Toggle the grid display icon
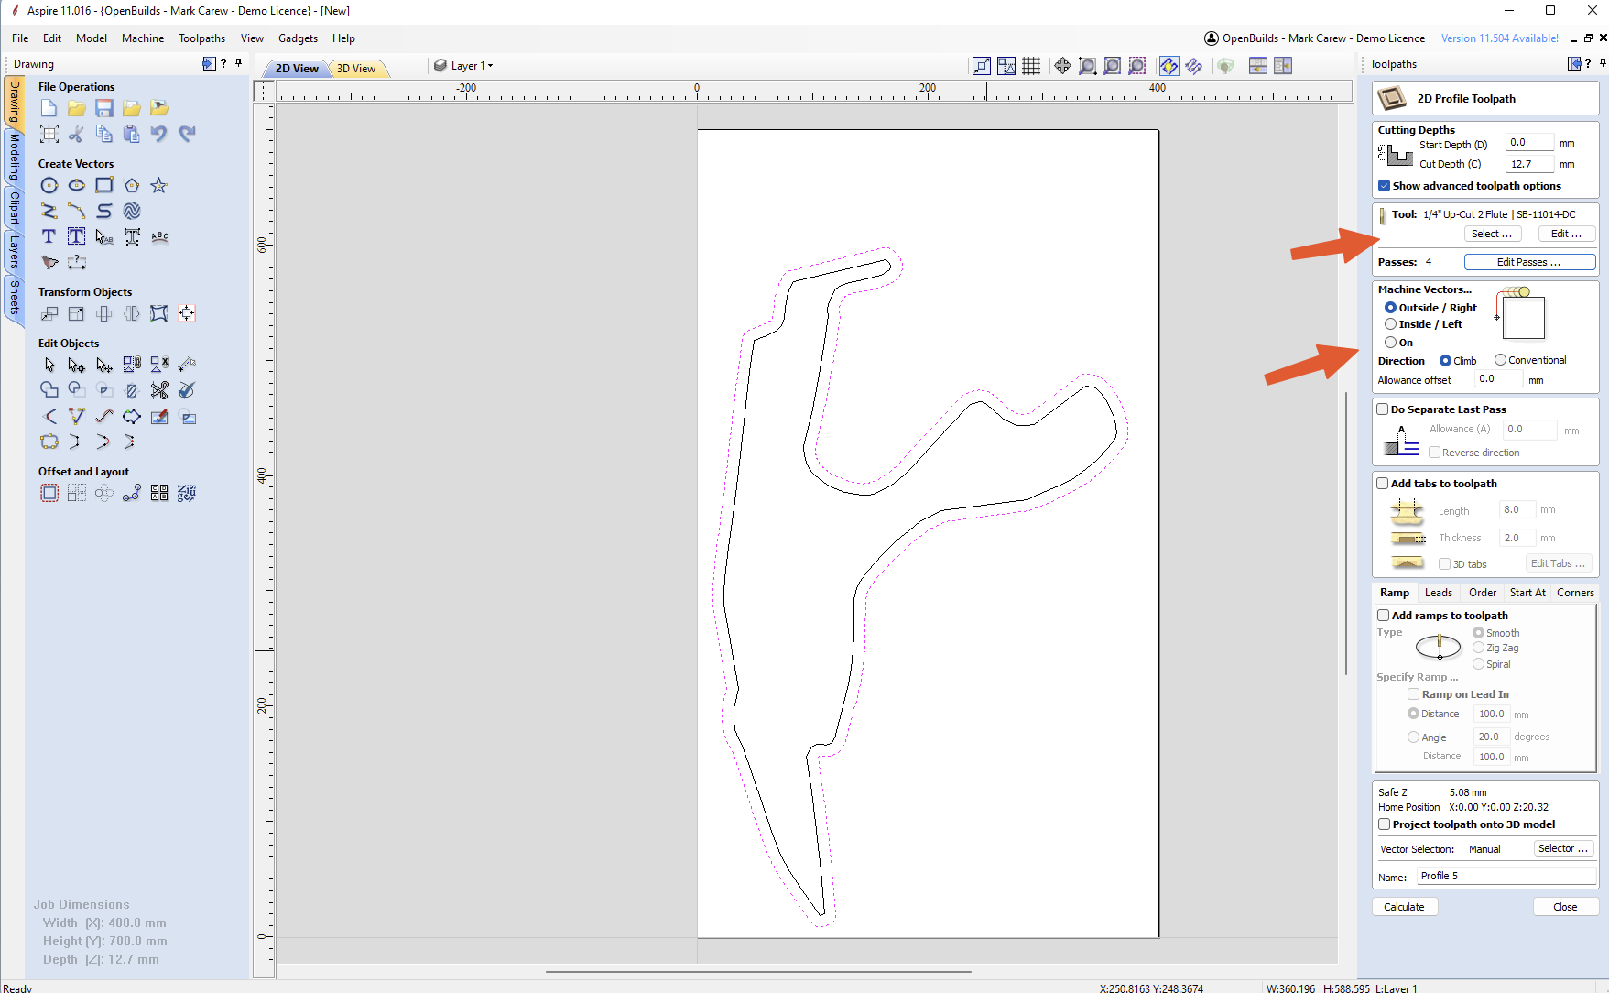1609x993 pixels. pos(1031,66)
